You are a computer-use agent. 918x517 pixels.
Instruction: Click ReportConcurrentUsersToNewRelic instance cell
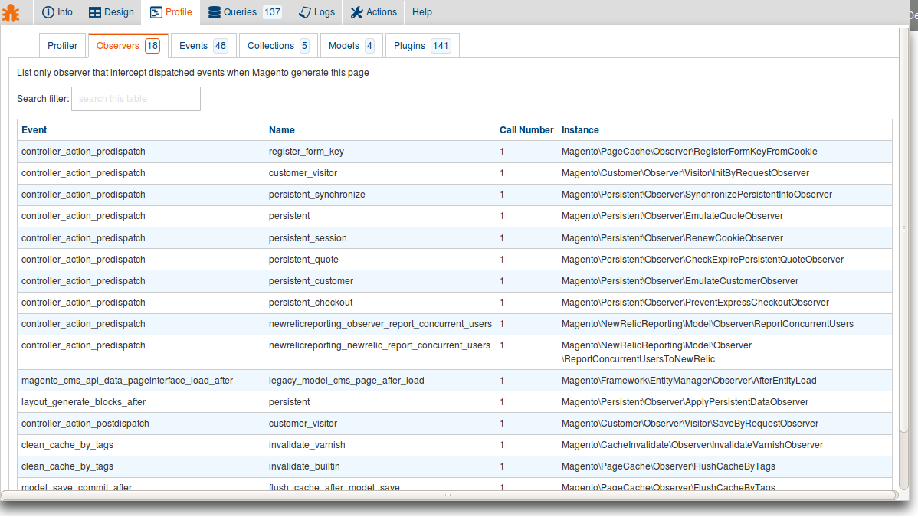click(656, 352)
